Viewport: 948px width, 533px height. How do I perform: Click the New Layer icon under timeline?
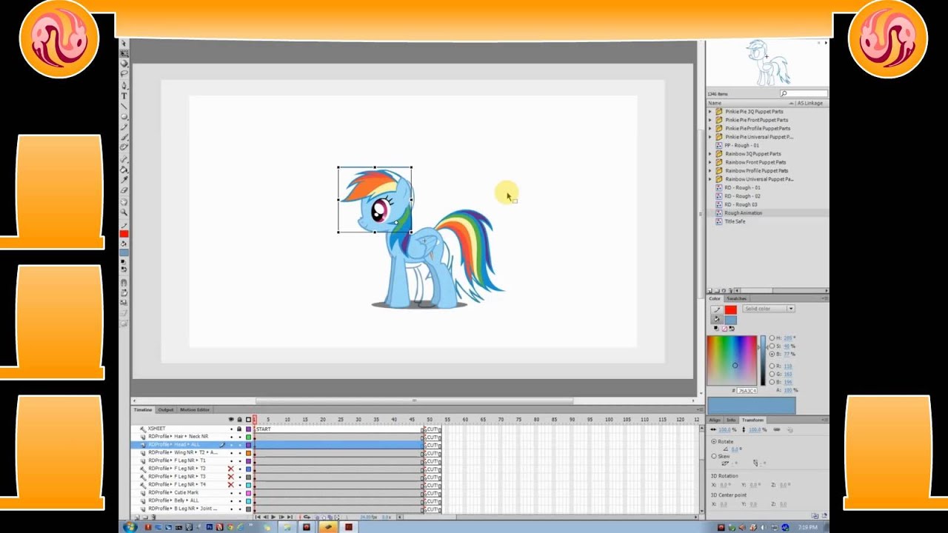137,517
